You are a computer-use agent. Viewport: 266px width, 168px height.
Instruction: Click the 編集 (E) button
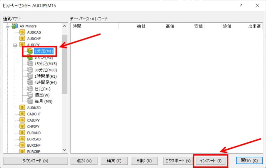click(114, 161)
